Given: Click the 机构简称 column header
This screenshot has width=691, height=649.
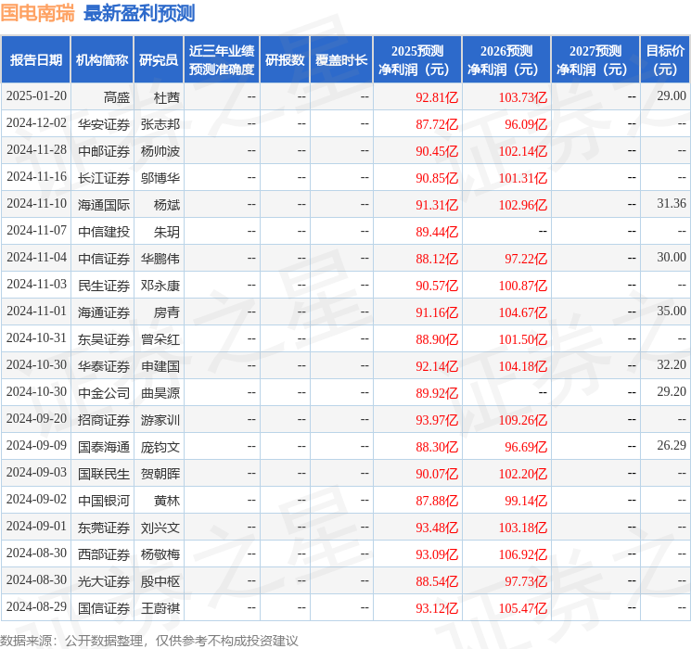Looking at the screenshot, I should (102, 59).
